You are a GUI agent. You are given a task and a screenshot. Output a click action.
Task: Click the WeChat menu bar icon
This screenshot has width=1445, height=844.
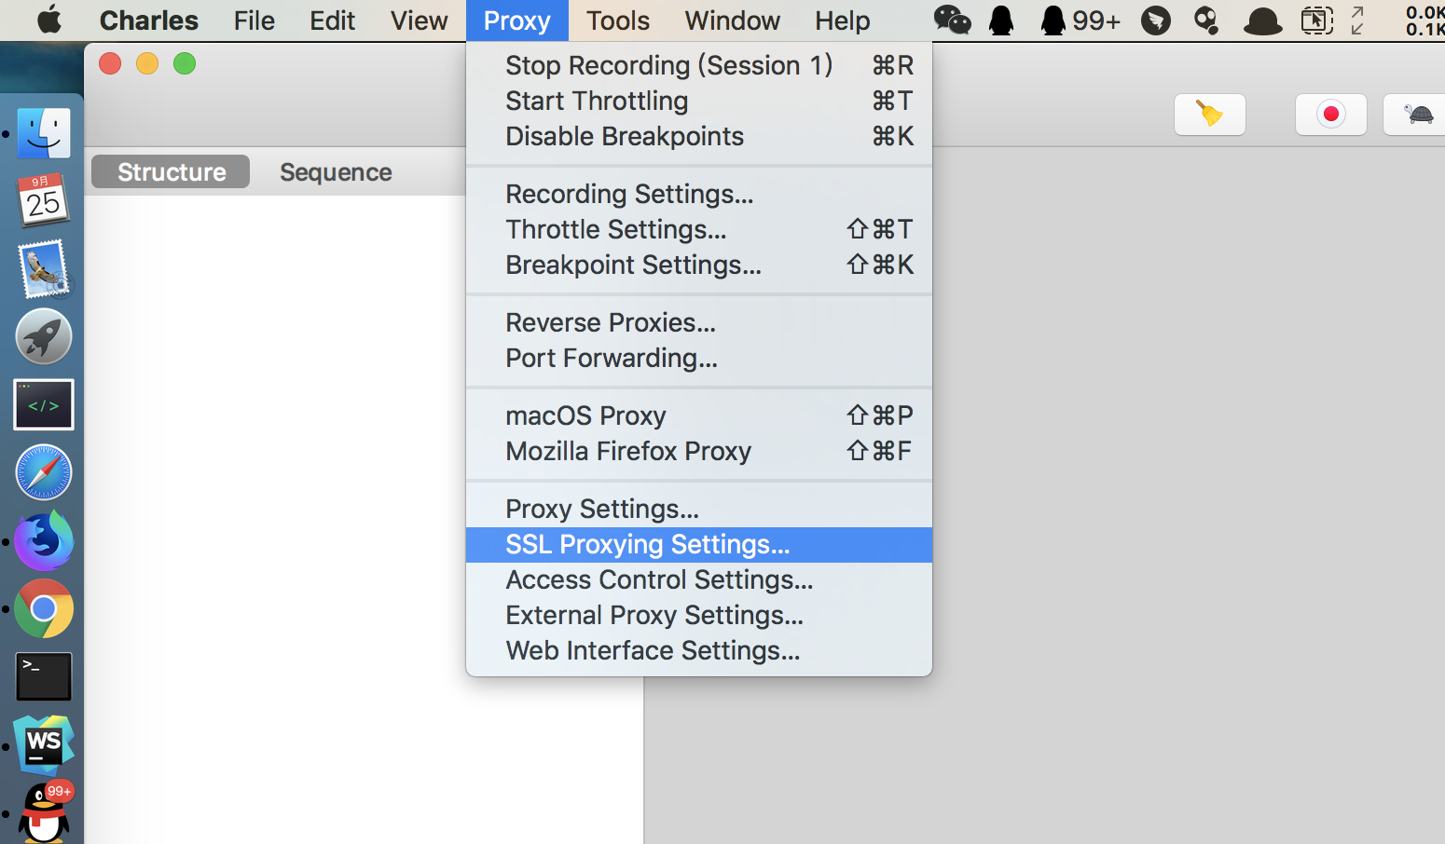tap(952, 20)
